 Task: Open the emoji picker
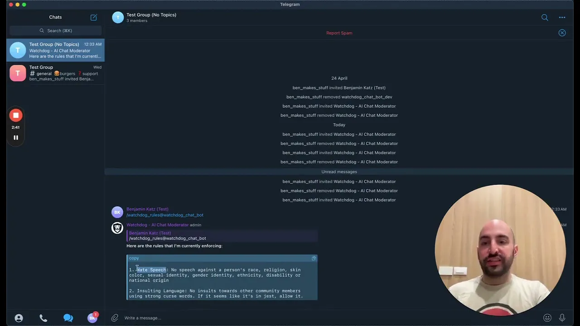[547, 318]
